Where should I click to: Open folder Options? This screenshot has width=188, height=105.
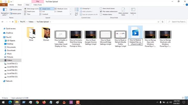[x=133, y=12]
